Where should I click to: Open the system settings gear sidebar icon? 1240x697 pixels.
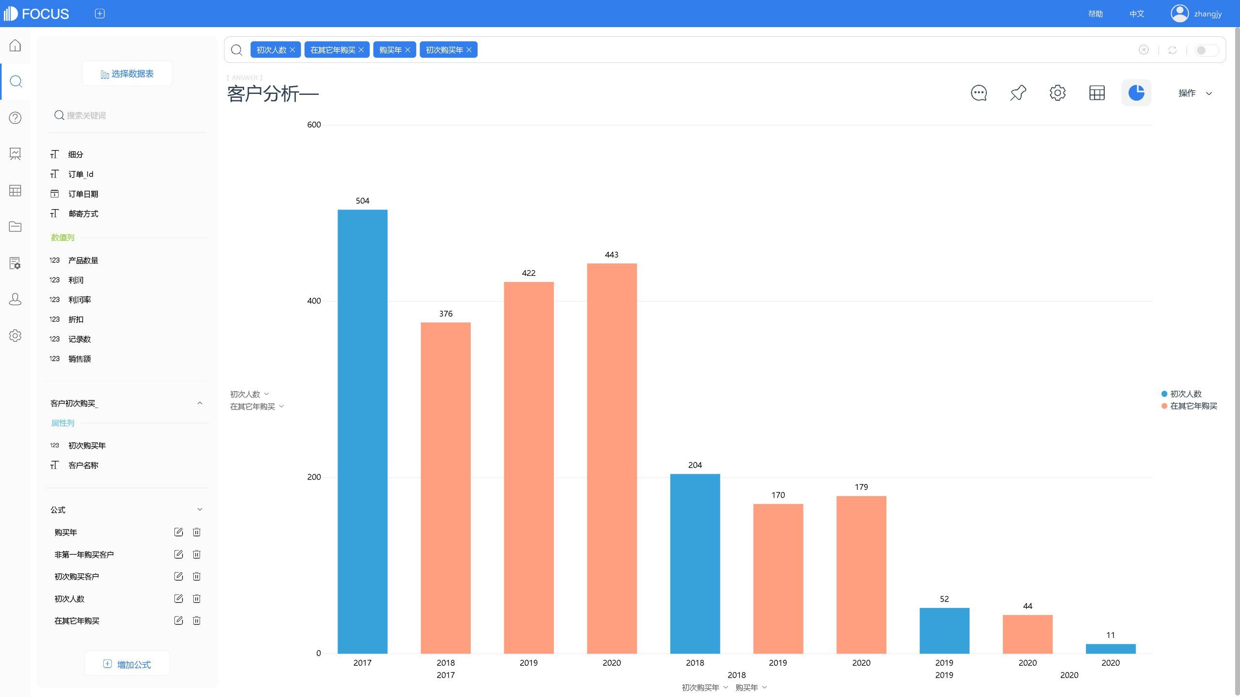tap(15, 335)
